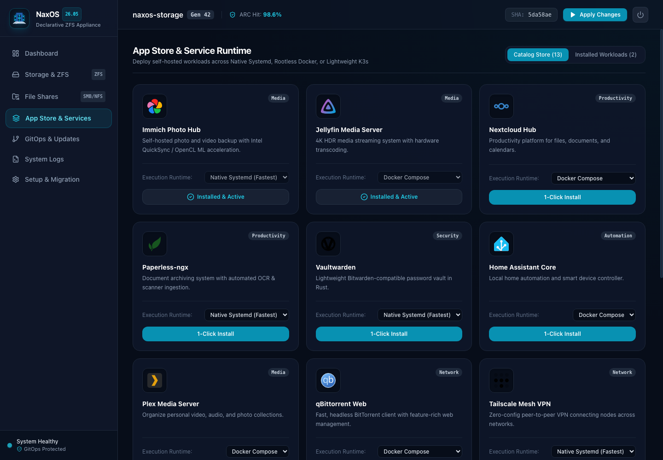Screen dimensions: 663x460
Task: Click the Productivity tag on Nextcloud card
Action: (x=616, y=98)
